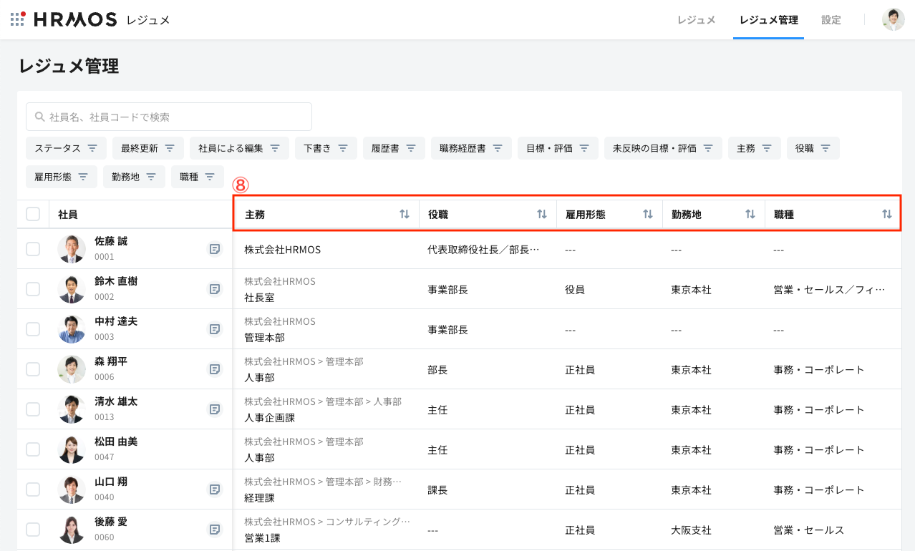Open the 未反映の目標・評価 filter

coord(662,148)
